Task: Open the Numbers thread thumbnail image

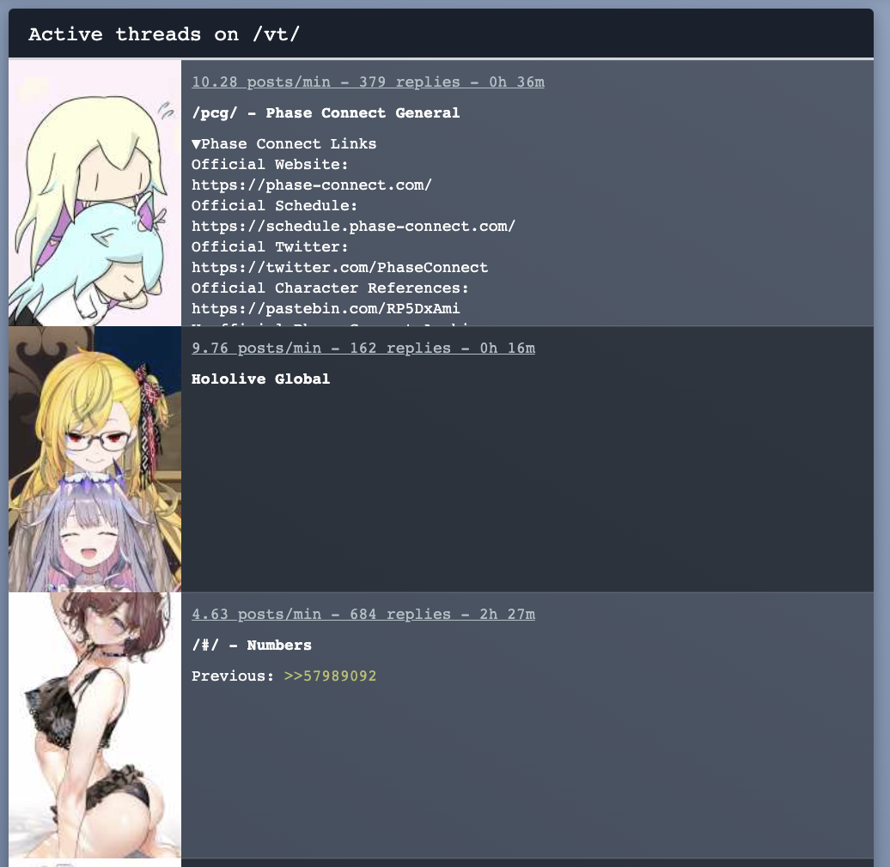Action: point(94,725)
